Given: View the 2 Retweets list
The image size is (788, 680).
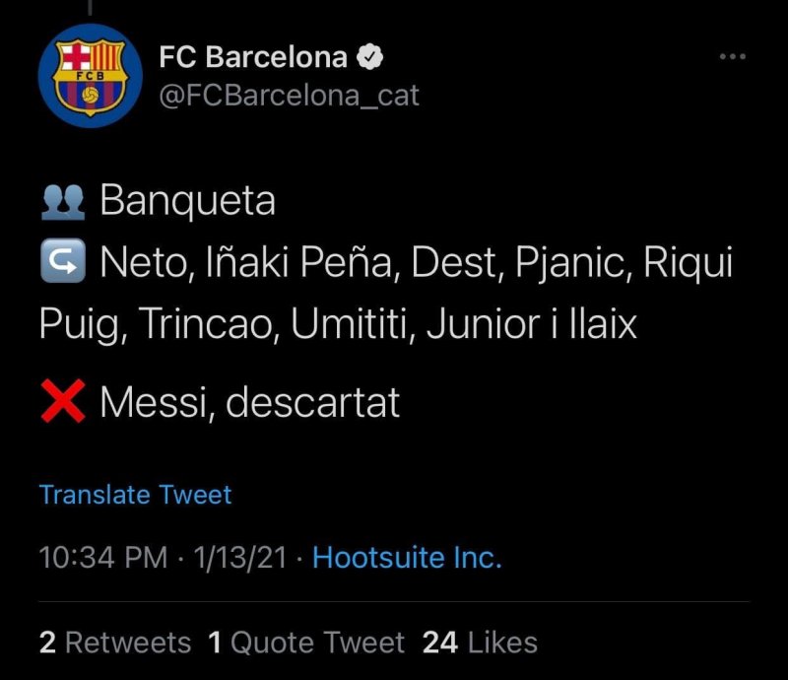Looking at the screenshot, I should tap(115, 643).
